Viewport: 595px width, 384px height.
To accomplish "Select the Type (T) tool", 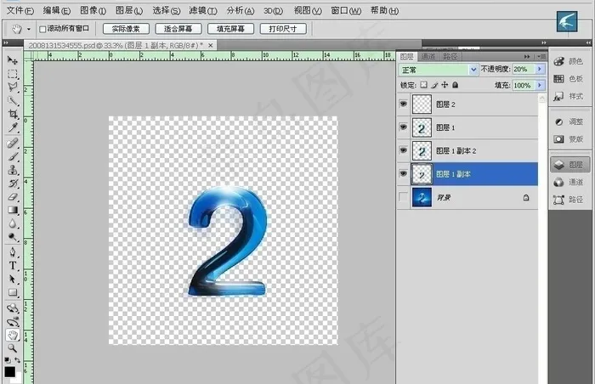I will pyautogui.click(x=13, y=265).
